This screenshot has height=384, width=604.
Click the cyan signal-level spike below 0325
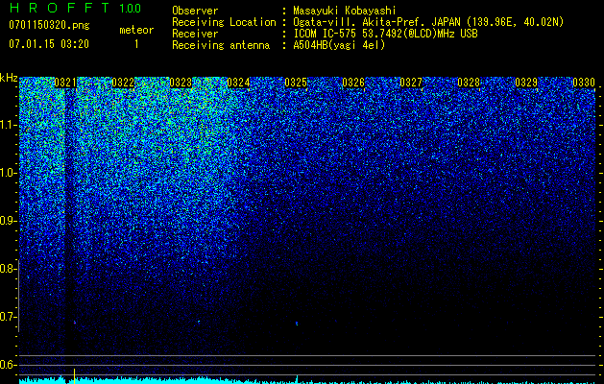coord(297,378)
